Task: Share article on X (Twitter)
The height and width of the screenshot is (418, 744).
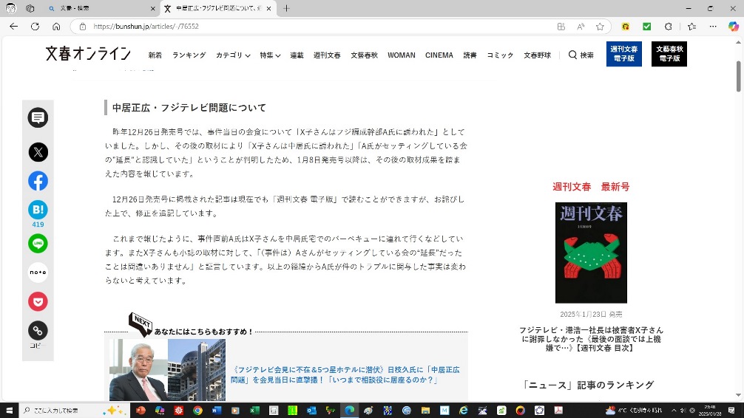Action: pos(38,152)
